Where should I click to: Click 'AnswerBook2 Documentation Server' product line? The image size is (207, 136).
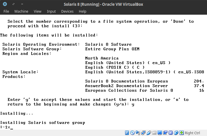click(x=126, y=86)
